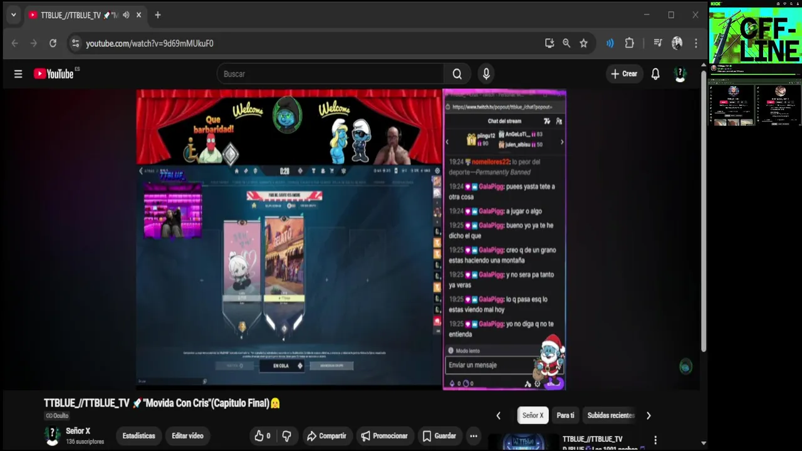Open Señor X channel avatar
The width and height of the screenshot is (802, 451).
[x=53, y=436]
